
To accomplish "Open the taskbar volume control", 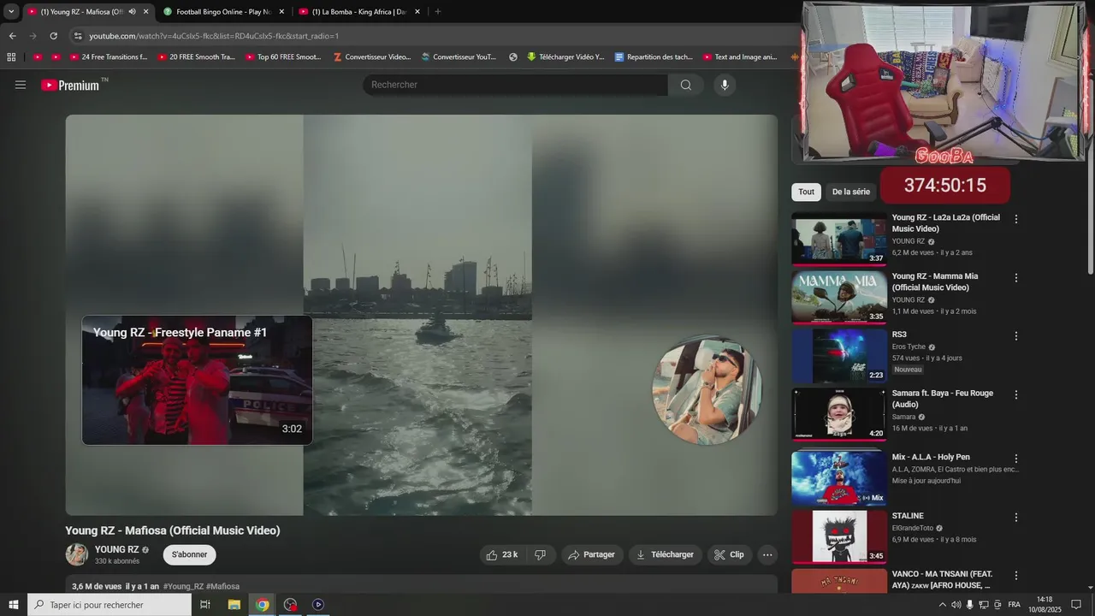I will tap(956, 605).
